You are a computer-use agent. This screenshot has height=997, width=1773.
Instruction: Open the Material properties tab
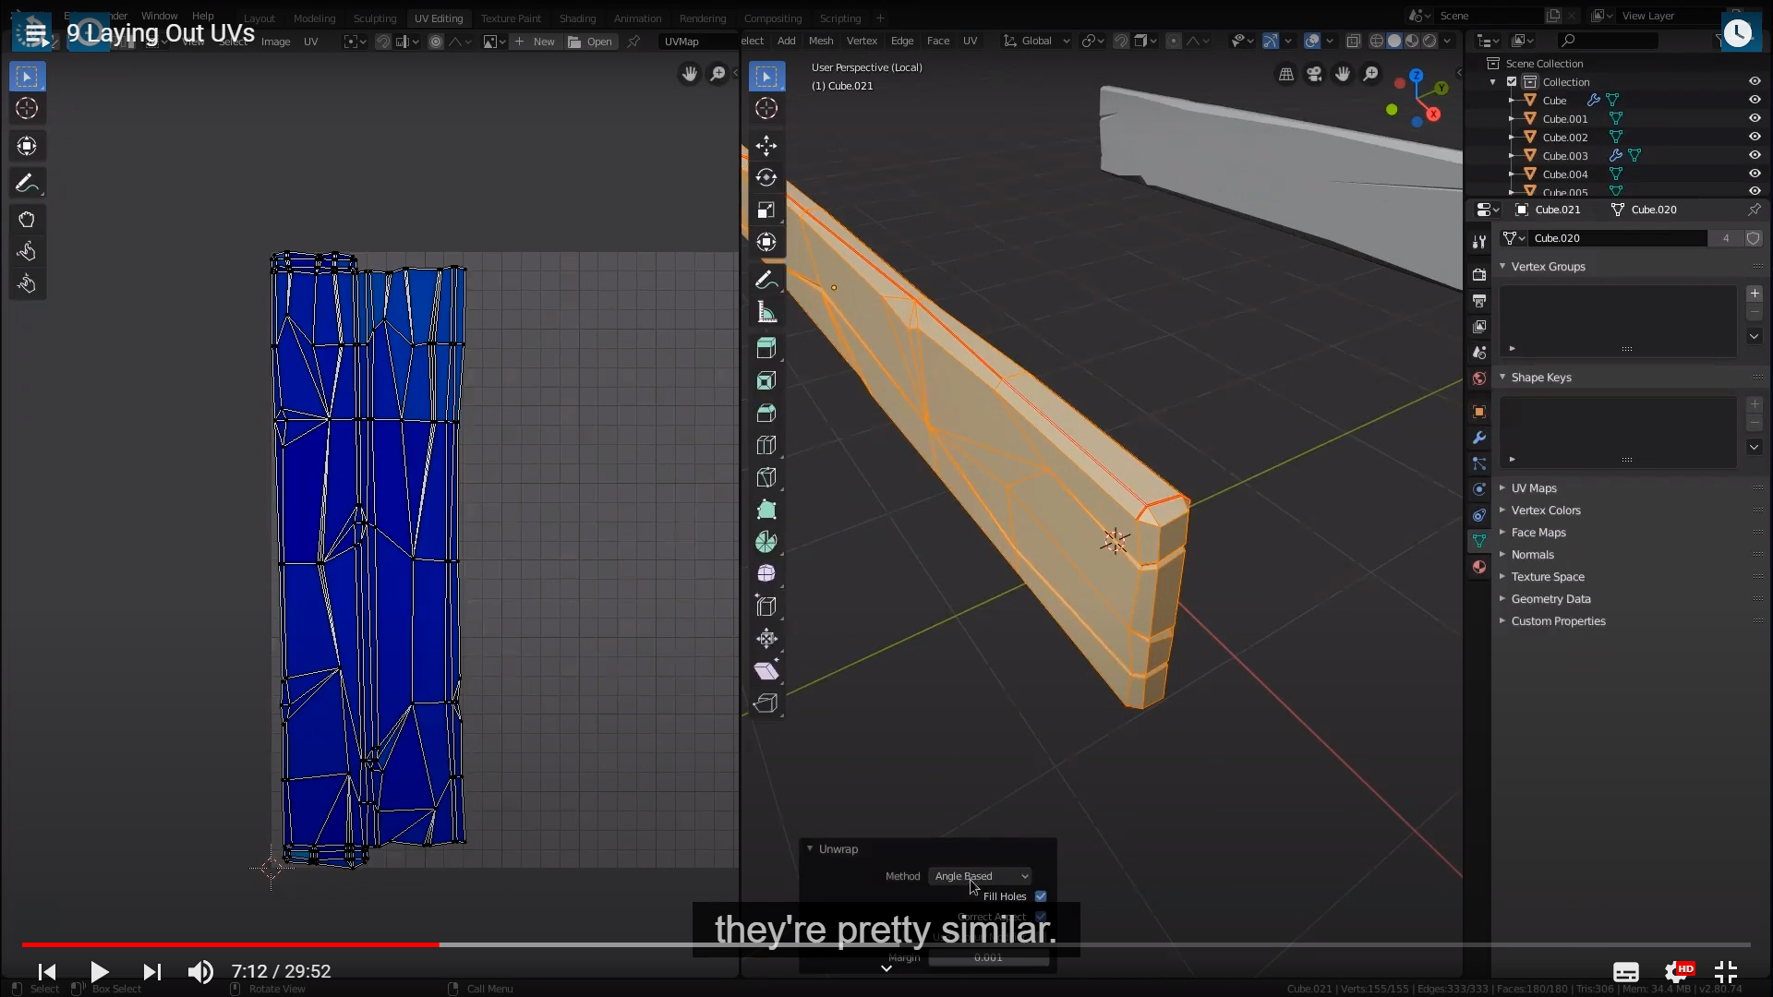pos(1479,567)
